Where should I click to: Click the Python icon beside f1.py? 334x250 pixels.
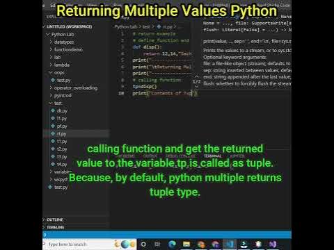[x=53, y=118]
